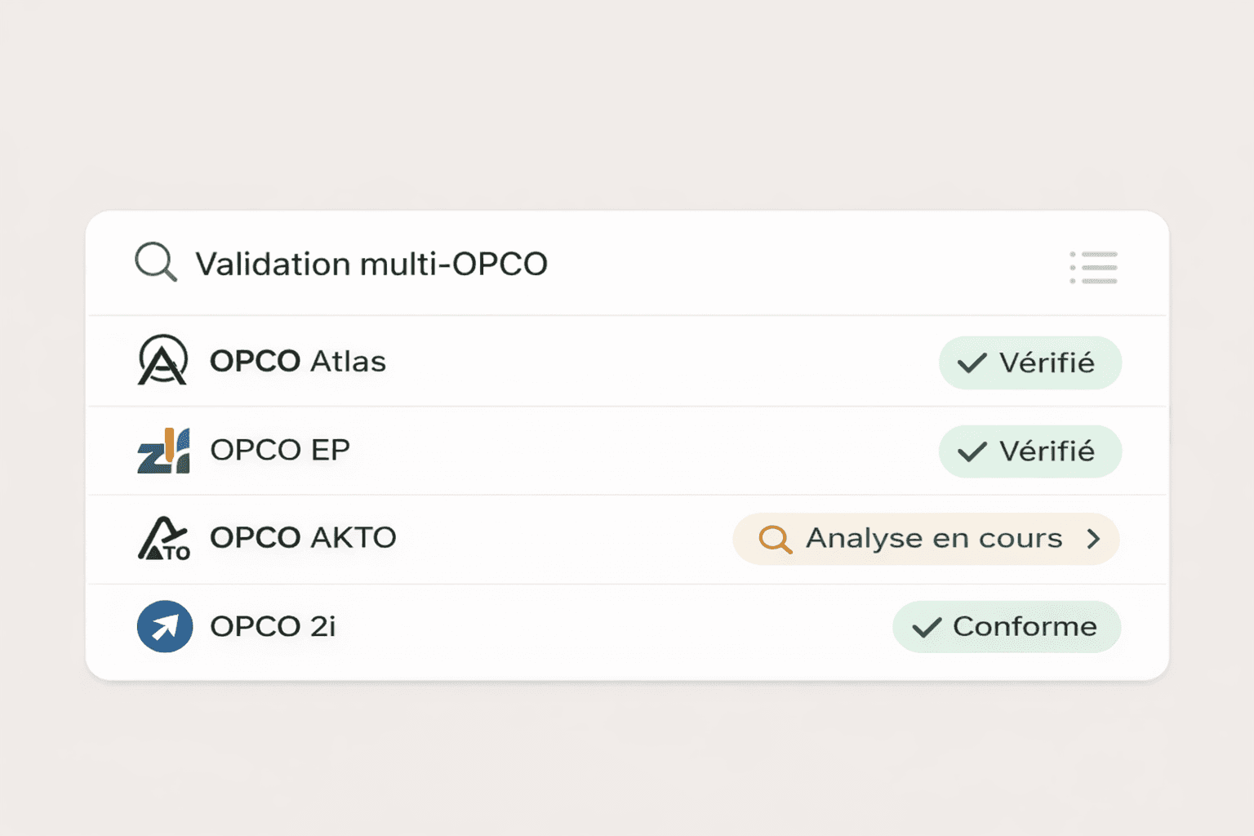
Task: Click the Analyse en cours progress indicator
Action: click(x=927, y=539)
